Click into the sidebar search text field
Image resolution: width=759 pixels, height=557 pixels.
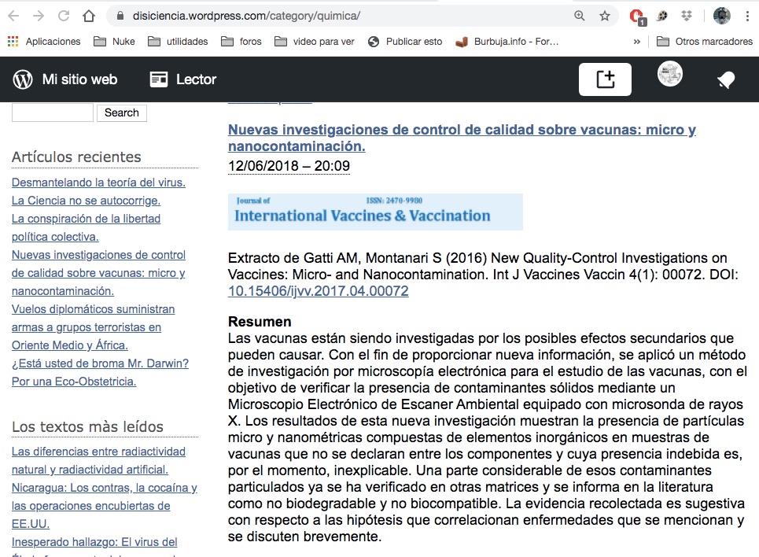pos(53,113)
